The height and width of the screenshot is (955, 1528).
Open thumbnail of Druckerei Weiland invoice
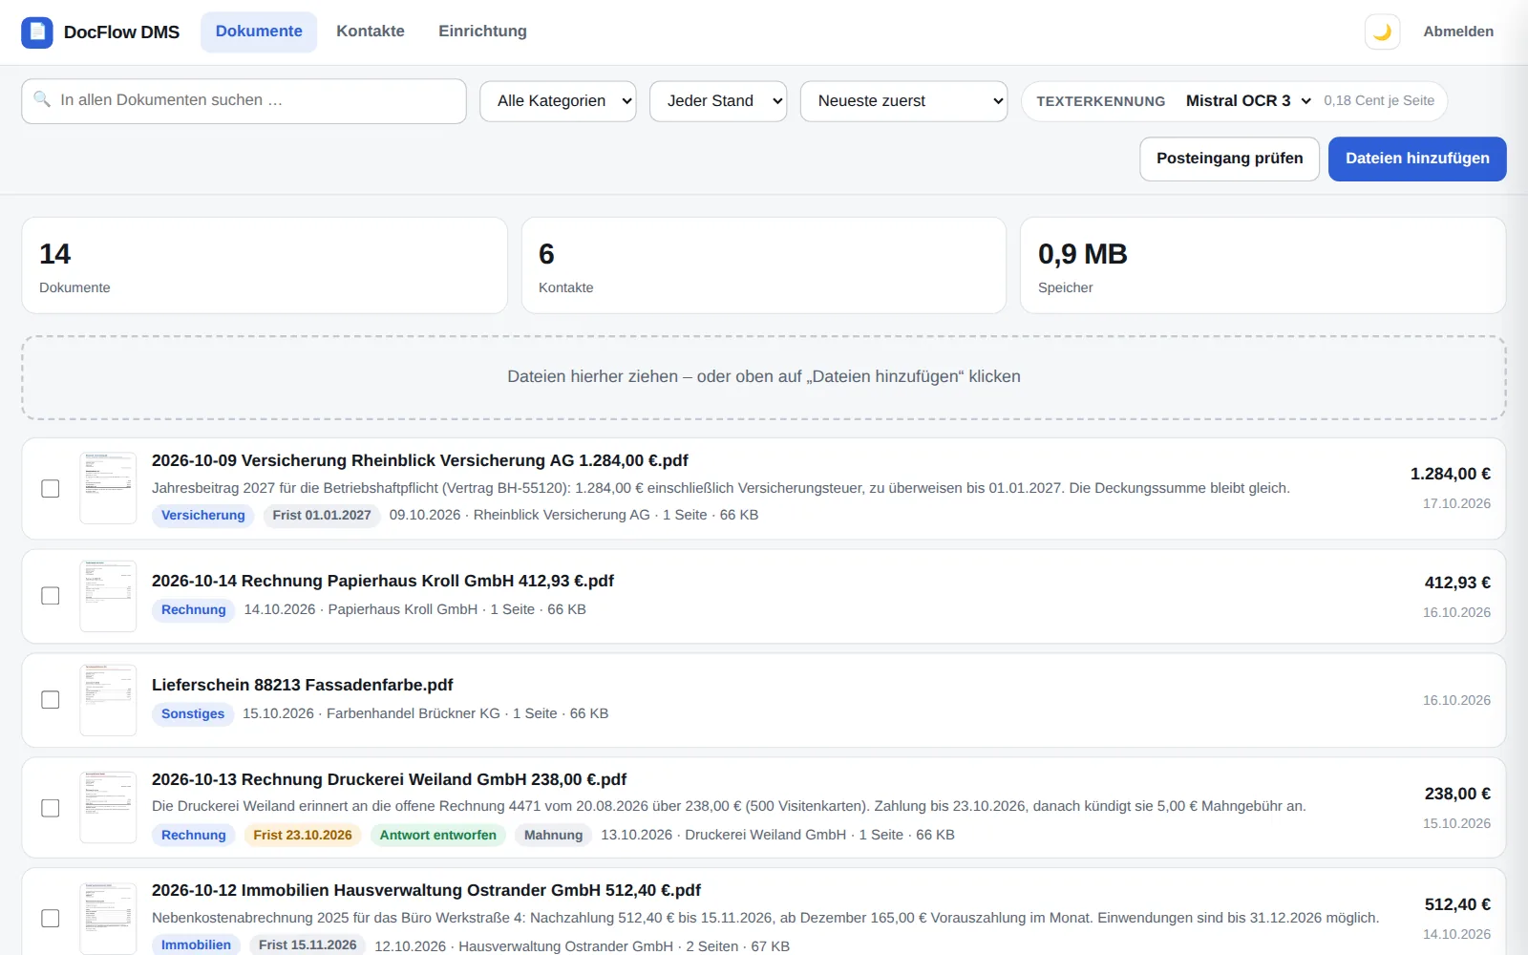(x=108, y=808)
